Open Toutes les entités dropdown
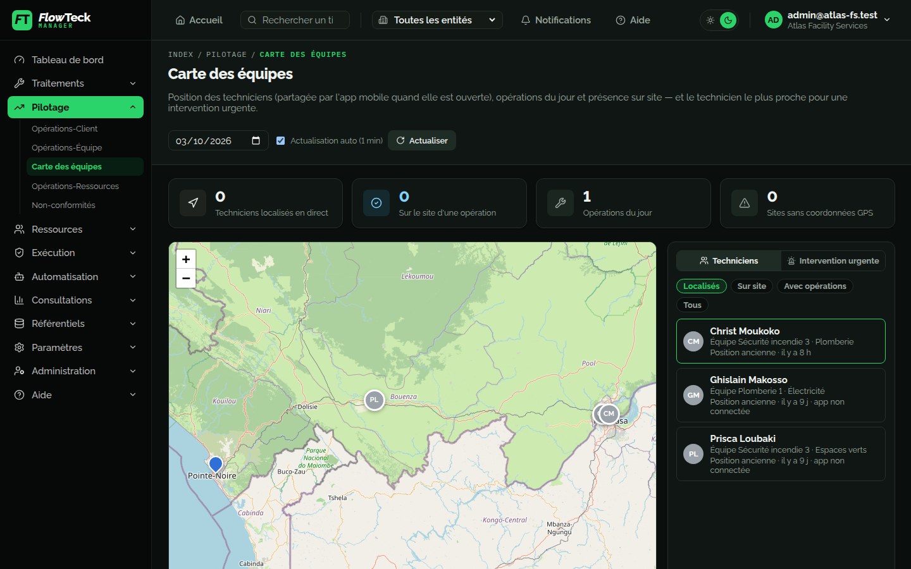Screen dimensions: 911x569 pyautogui.click(x=437, y=20)
